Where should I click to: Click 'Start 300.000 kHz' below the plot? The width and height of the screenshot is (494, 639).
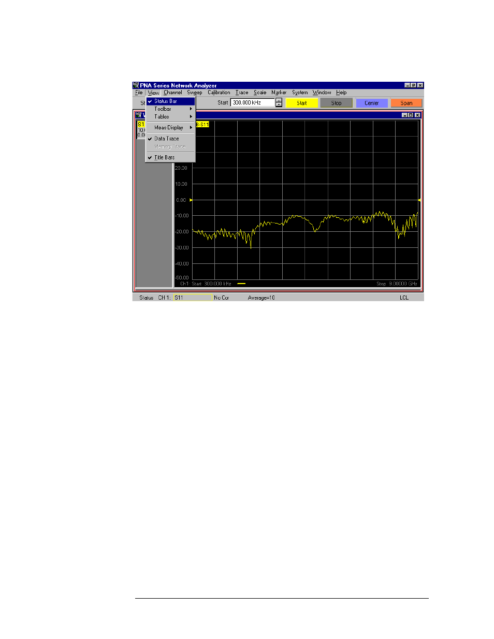pos(211,284)
